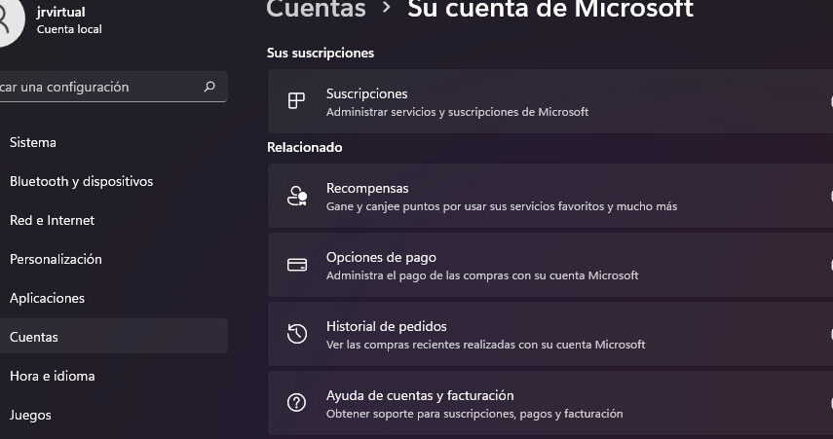Click the Ayuda question mark icon
Viewport: 833px width, 439px height.
click(x=296, y=402)
